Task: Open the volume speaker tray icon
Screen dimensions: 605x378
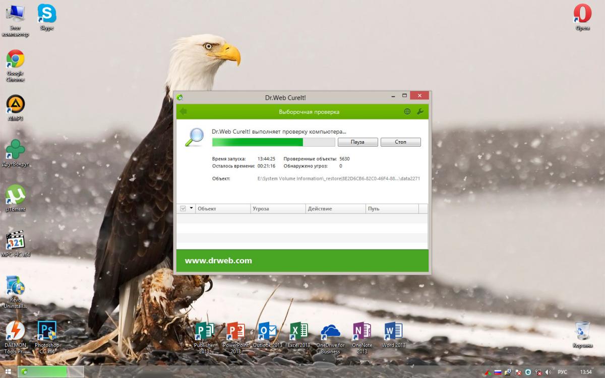Action: [549, 372]
